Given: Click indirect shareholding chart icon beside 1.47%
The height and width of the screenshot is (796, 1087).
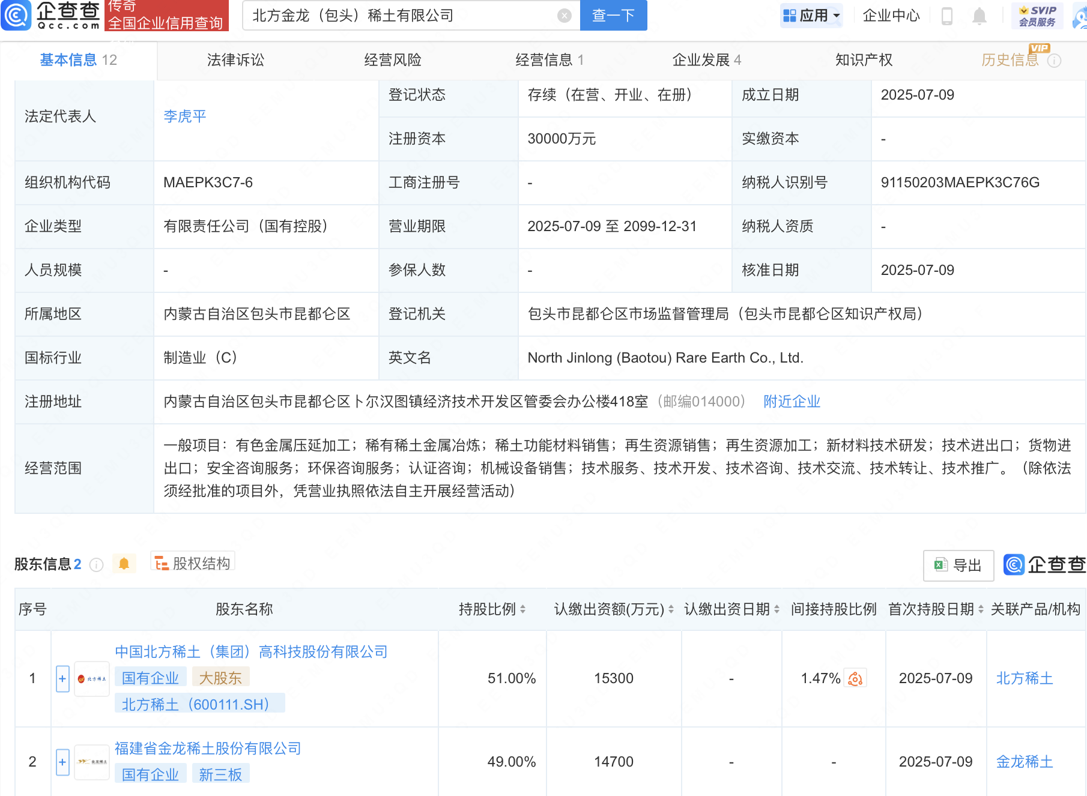Looking at the screenshot, I should (855, 679).
